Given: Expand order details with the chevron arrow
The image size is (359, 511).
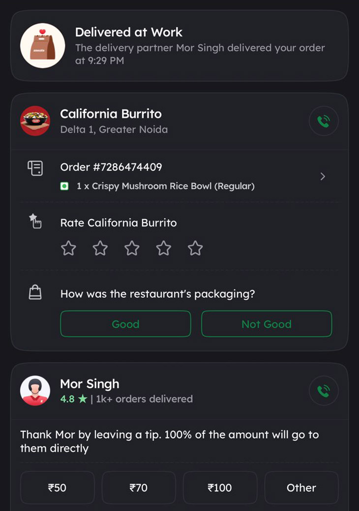Looking at the screenshot, I should [323, 176].
